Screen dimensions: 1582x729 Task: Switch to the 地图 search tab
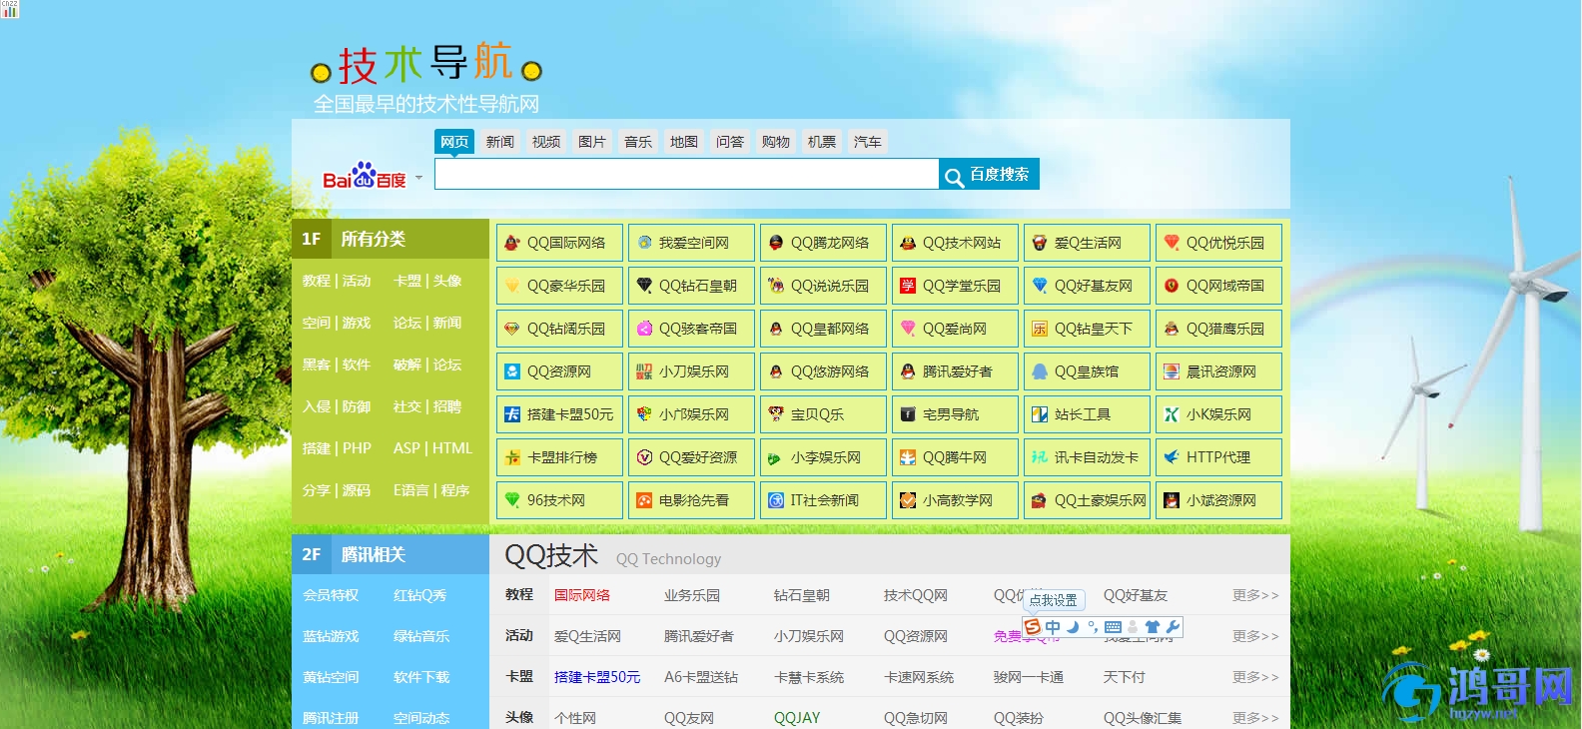click(684, 142)
